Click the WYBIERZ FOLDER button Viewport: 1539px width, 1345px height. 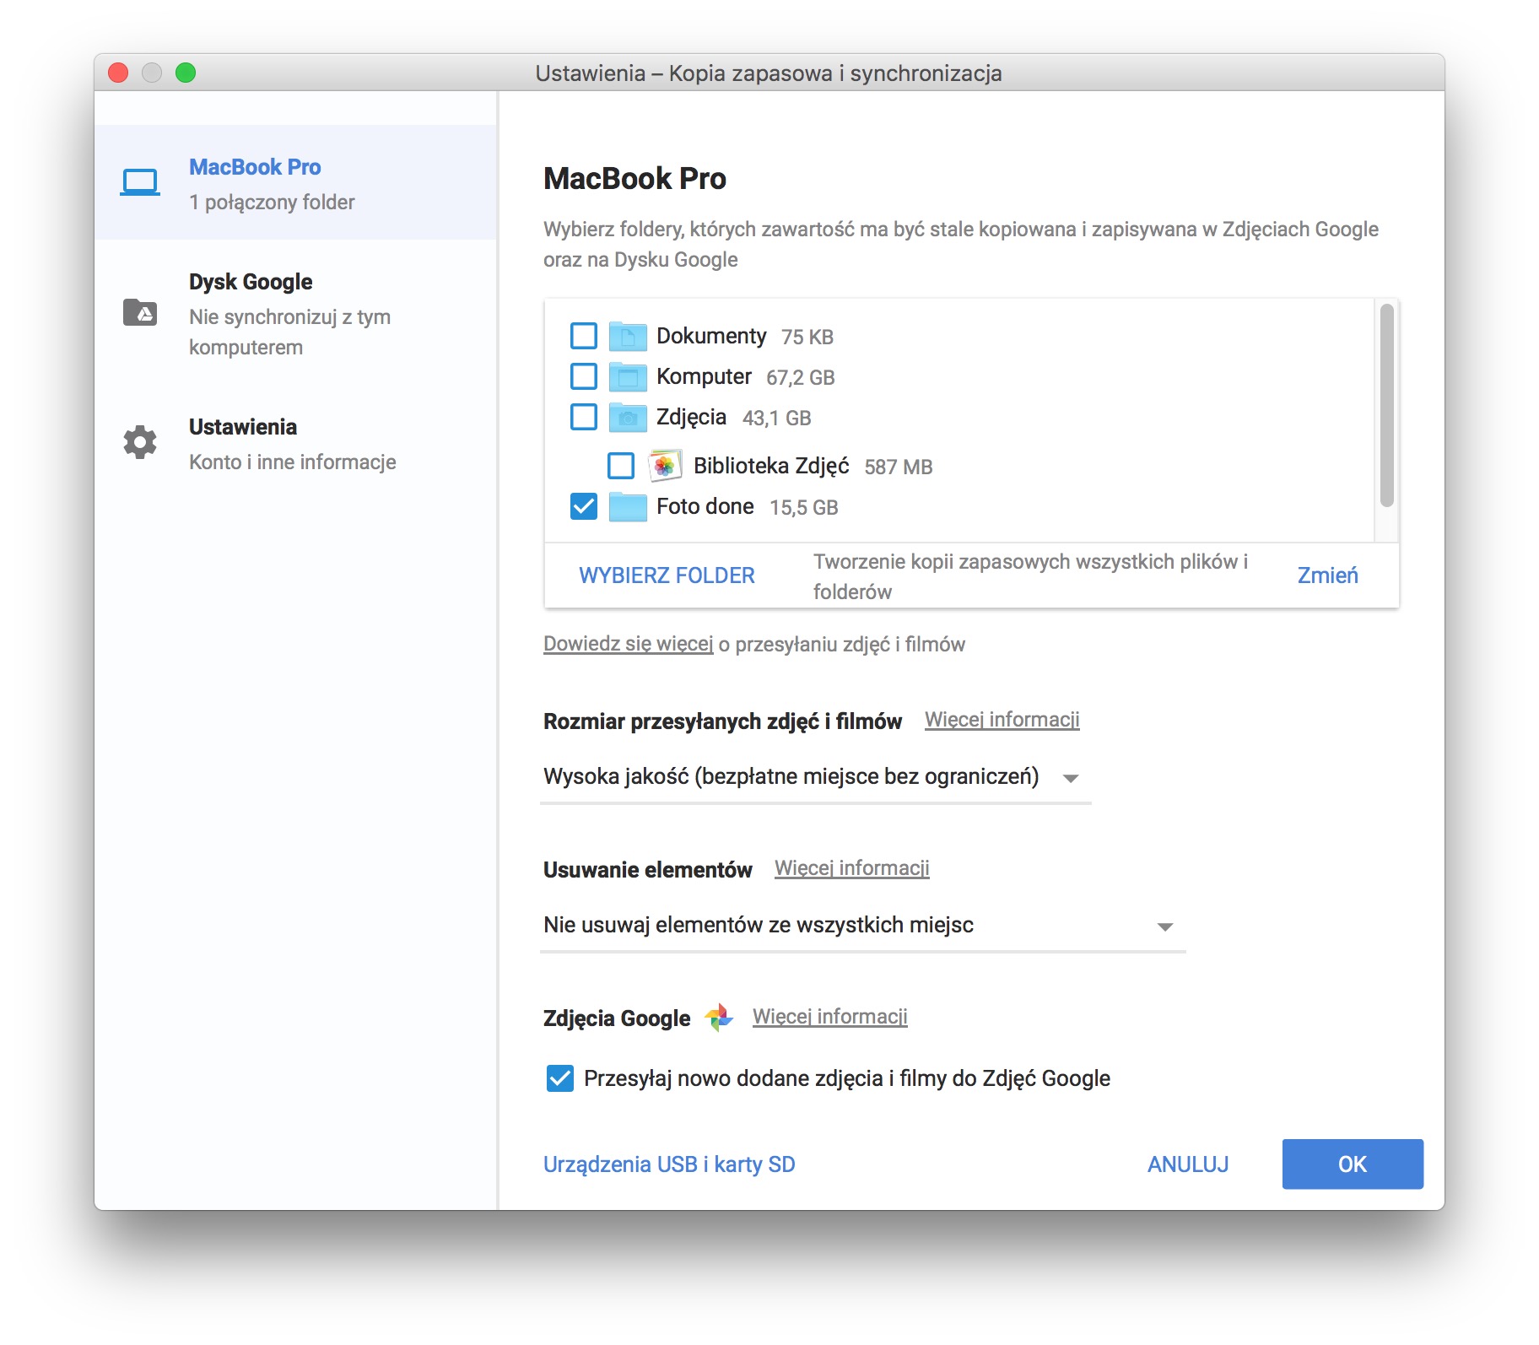pyautogui.click(x=667, y=575)
